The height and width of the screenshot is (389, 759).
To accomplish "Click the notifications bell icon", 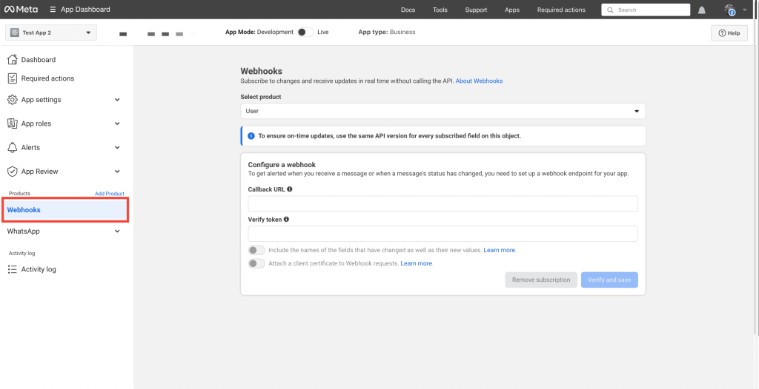I will point(701,10).
